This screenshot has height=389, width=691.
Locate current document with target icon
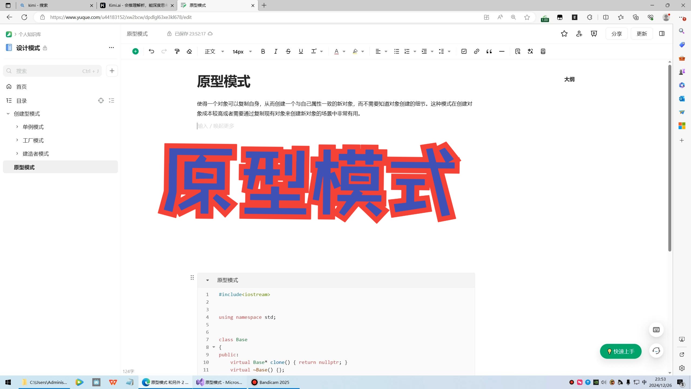(x=101, y=100)
